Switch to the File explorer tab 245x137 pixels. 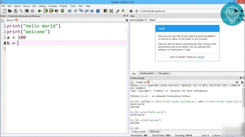(164, 73)
